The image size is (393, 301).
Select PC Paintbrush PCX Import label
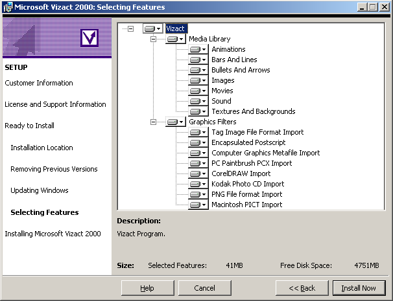coord(252,163)
